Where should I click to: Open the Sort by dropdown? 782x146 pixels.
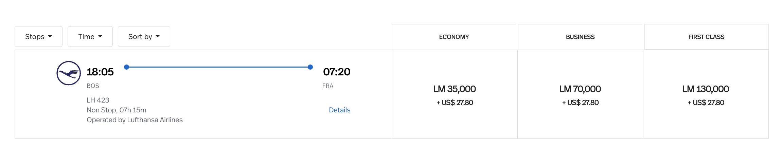point(144,37)
